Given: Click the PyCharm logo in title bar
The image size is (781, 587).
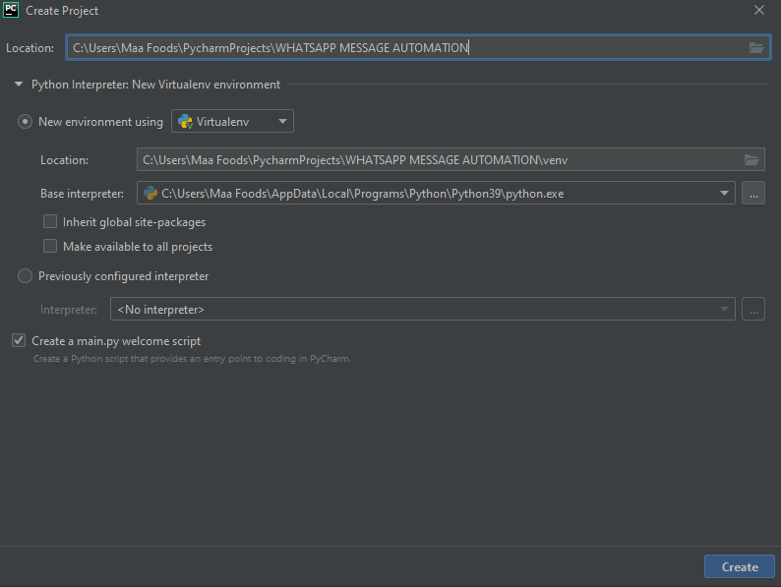Looking at the screenshot, I should pyautogui.click(x=11, y=10).
